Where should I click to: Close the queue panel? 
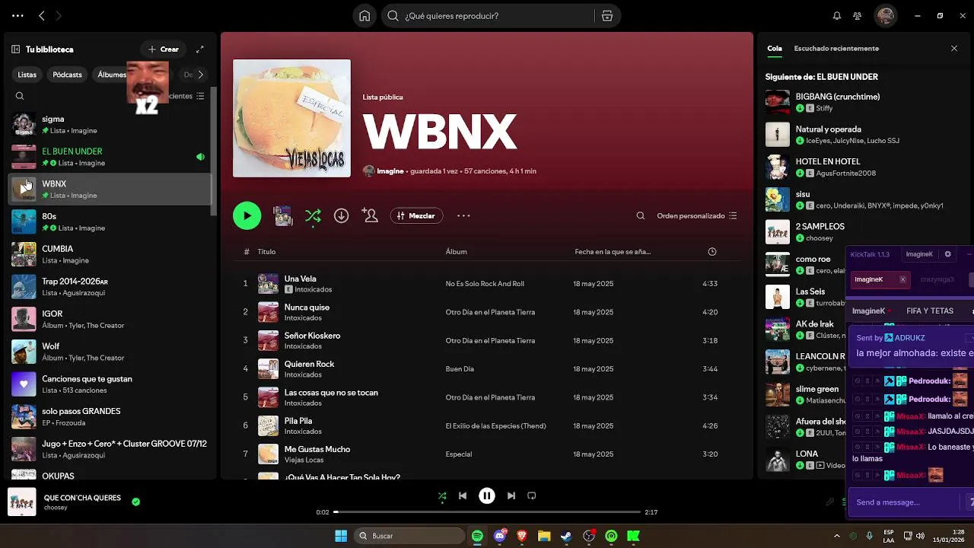(x=954, y=49)
